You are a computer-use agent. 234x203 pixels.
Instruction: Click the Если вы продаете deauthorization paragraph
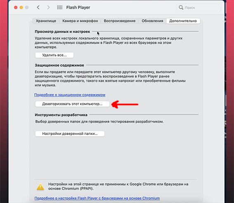[110, 79]
